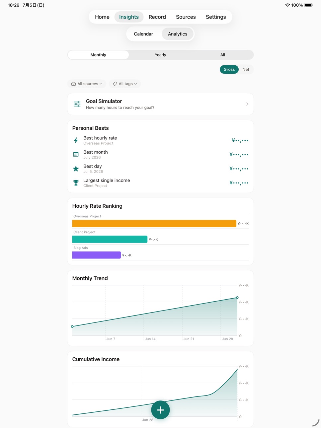Click the status bar time 18:29
The width and height of the screenshot is (321, 428).
14,5
